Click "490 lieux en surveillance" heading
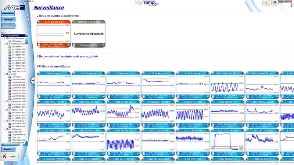This screenshot has width=294, height=165. [54, 66]
